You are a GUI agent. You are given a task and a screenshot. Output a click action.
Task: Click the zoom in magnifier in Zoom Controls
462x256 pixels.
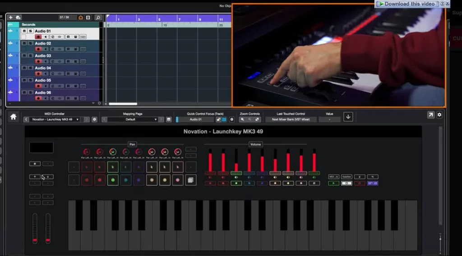[x=242, y=119]
